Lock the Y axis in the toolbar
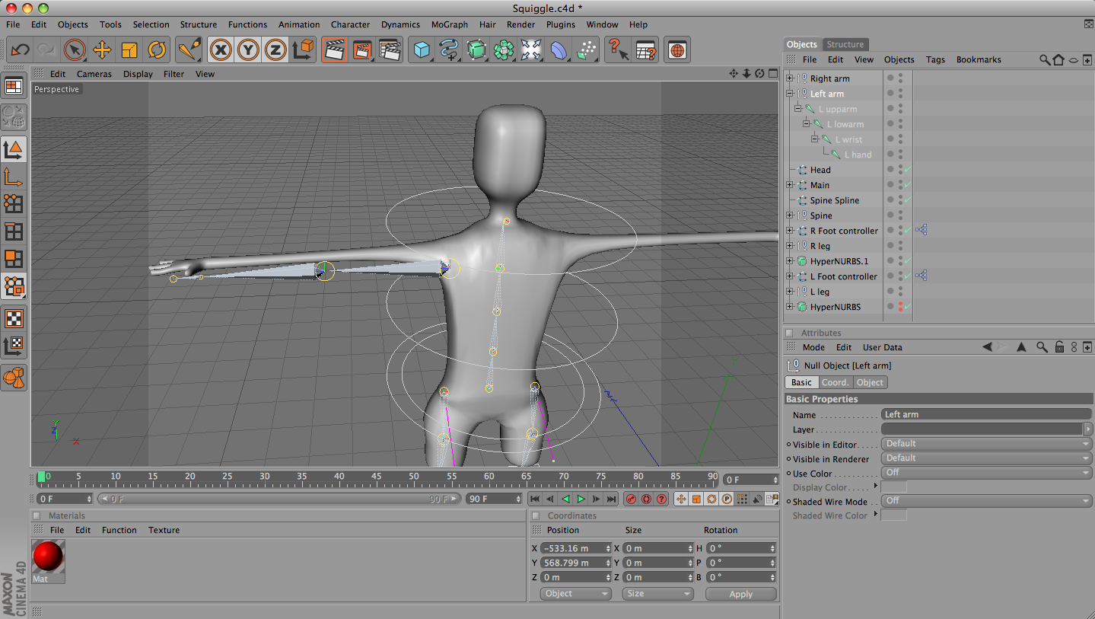Image resolution: width=1095 pixels, height=619 pixels. 247,49
